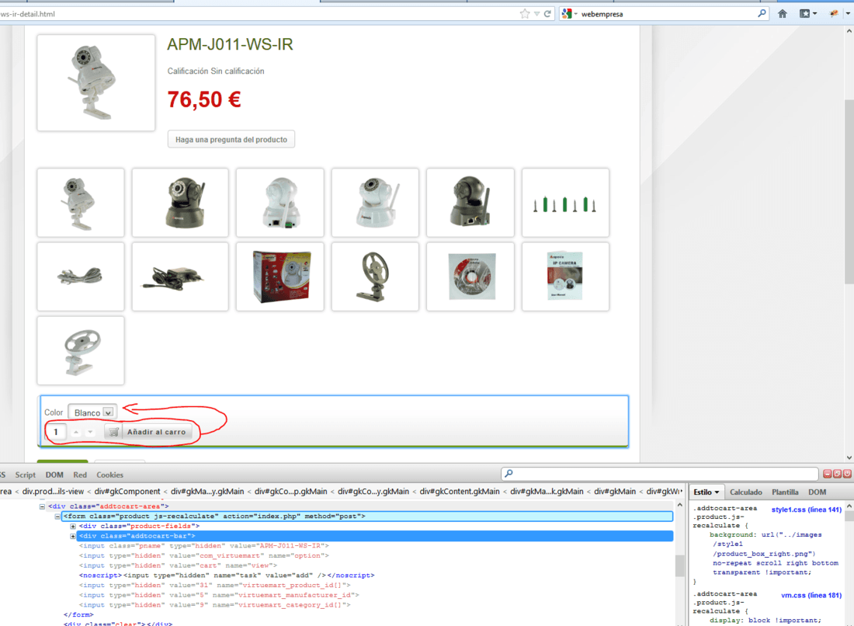
Task: Select the input class pname HTML line
Action: click(x=203, y=546)
